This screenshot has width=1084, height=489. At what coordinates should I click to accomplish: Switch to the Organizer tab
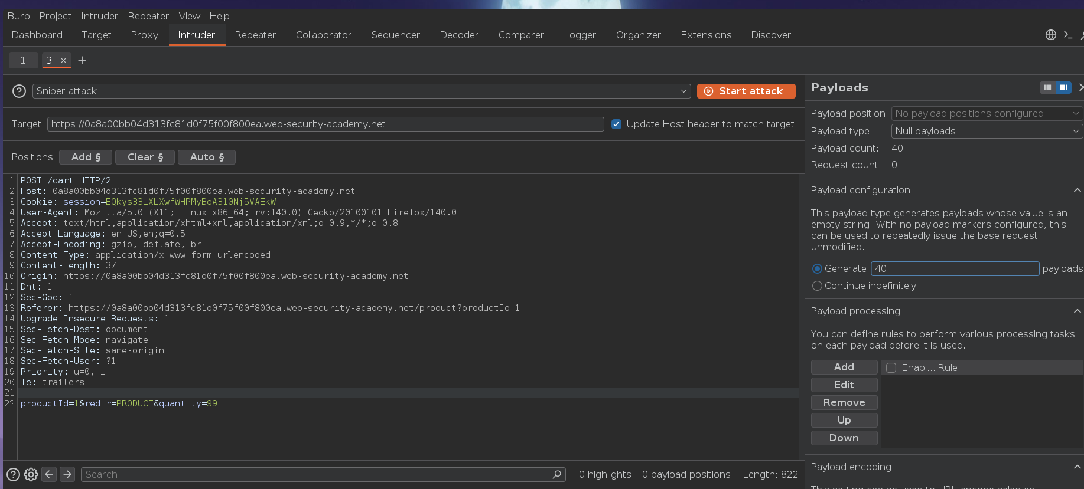[x=639, y=35]
